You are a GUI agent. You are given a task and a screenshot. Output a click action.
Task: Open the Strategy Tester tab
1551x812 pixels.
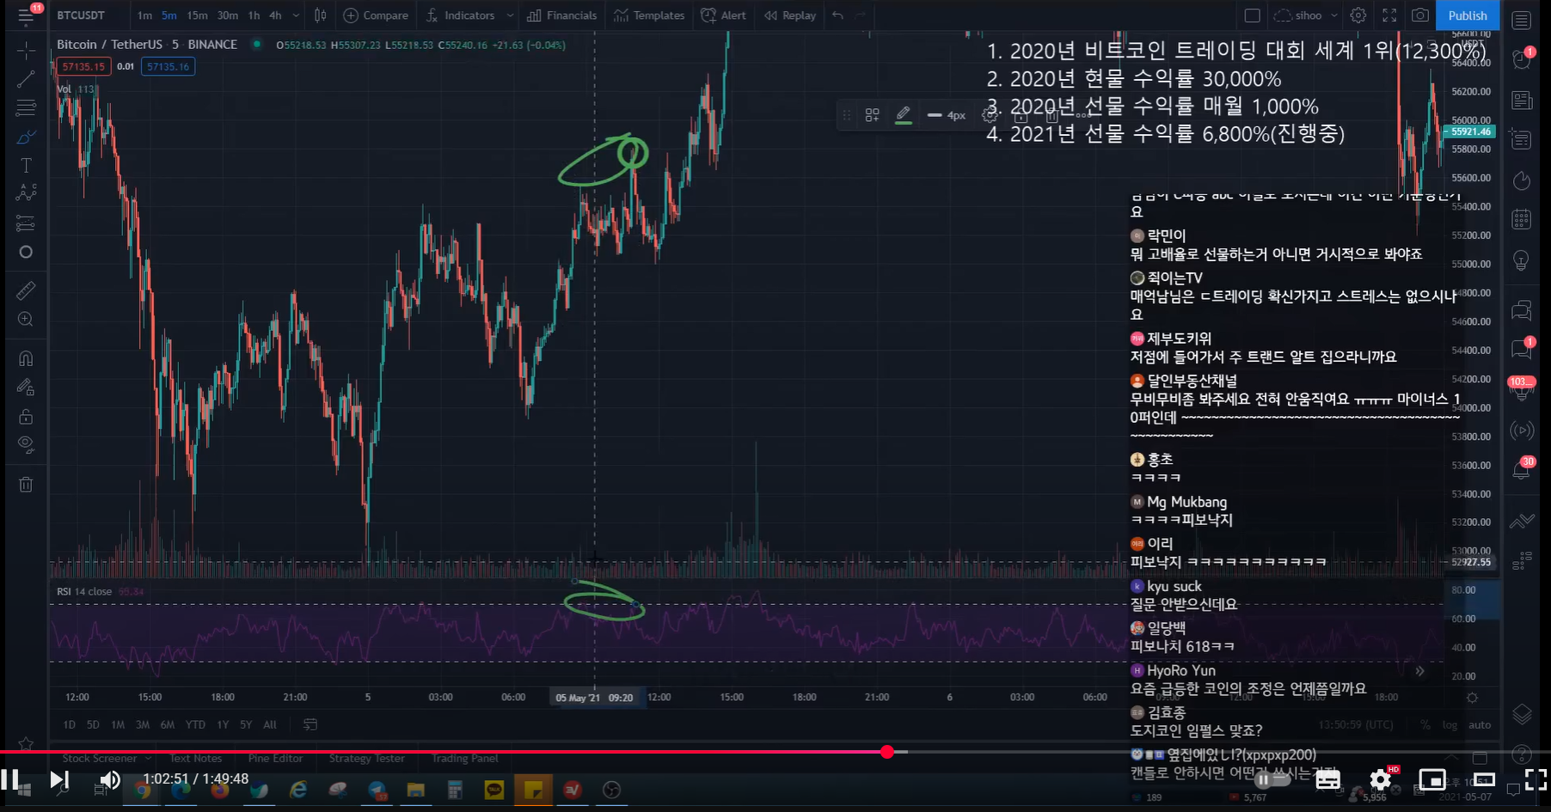(366, 759)
